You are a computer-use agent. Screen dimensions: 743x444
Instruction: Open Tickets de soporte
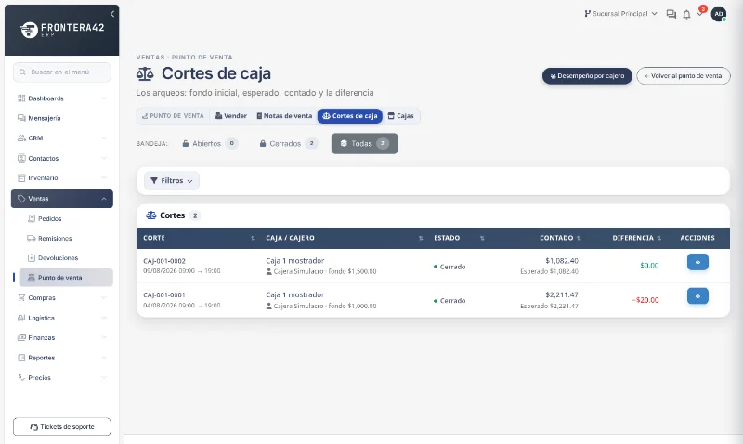(x=62, y=426)
